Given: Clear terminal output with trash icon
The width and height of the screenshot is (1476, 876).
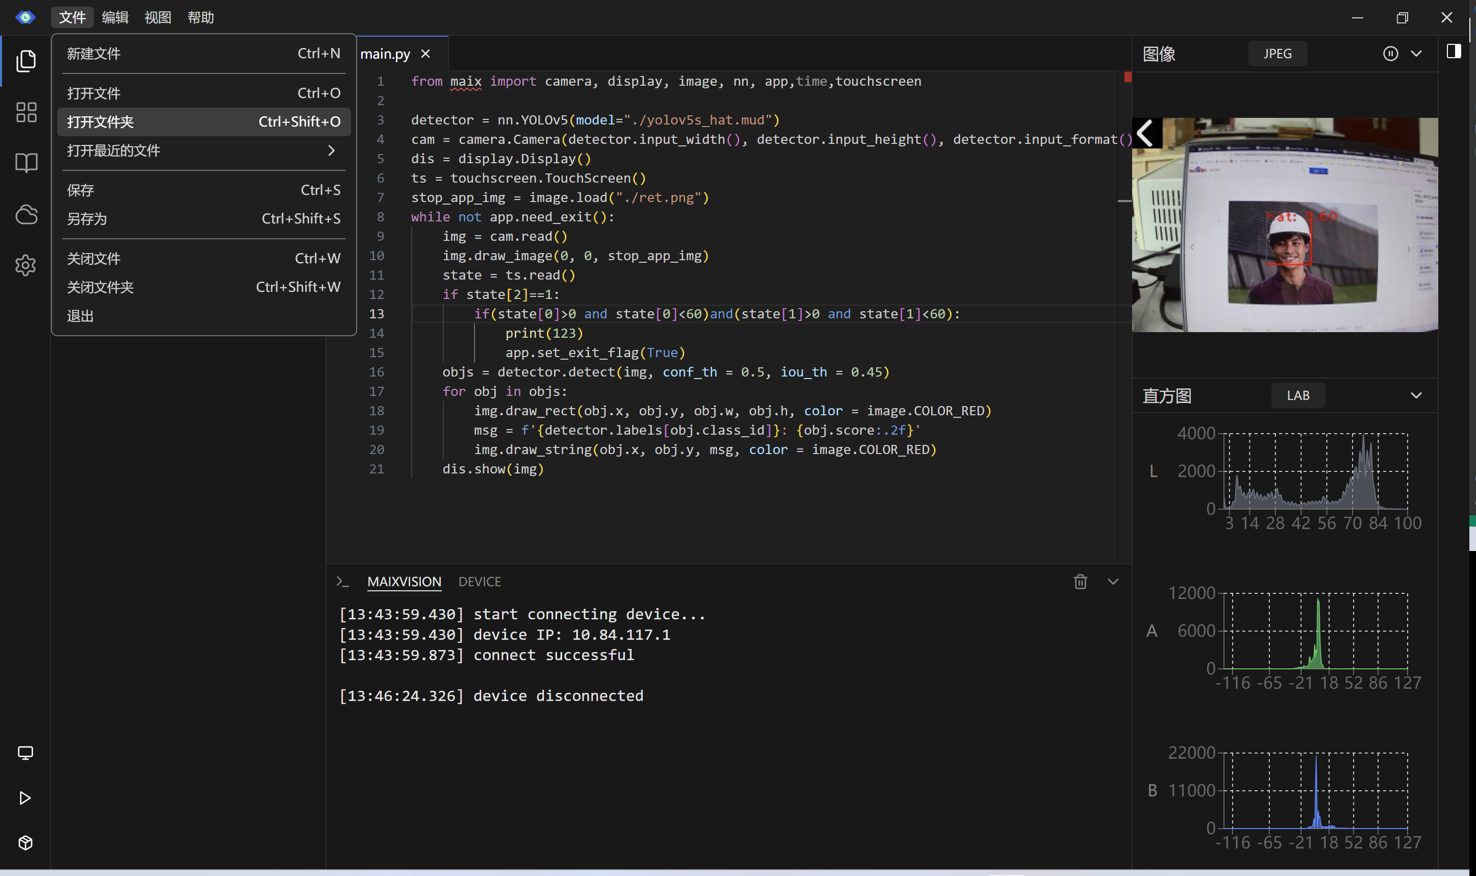Looking at the screenshot, I should pyautogui.click(x=1080, y=582).
